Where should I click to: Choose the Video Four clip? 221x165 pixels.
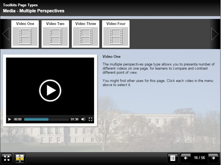[x=116, y=34]
